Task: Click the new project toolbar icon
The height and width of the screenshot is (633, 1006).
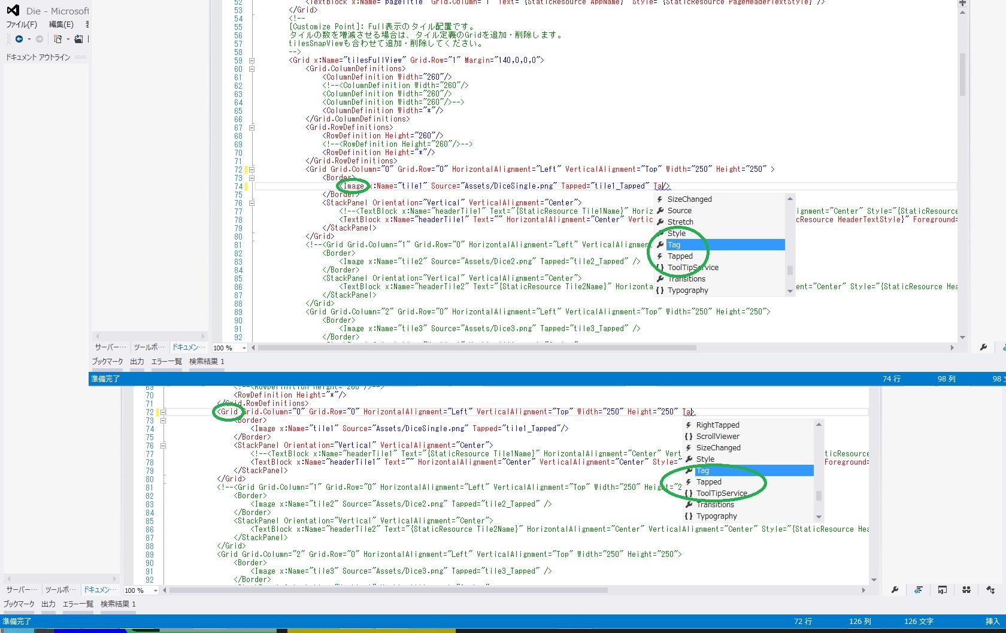Action: click(x=58, y=39)
